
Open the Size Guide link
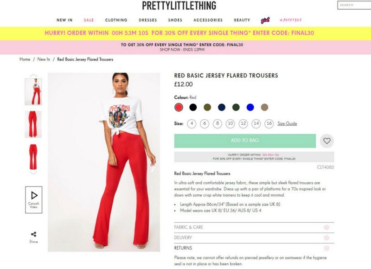tap(287, 123)
